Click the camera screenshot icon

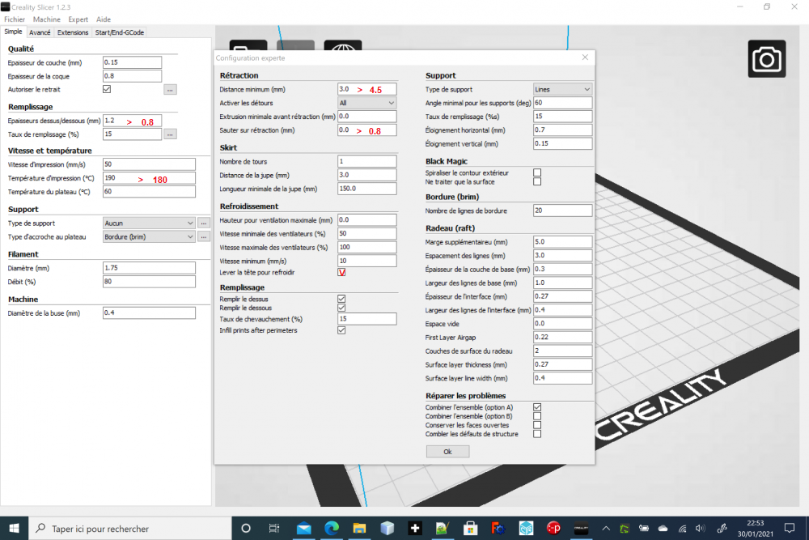pos(767,59)
